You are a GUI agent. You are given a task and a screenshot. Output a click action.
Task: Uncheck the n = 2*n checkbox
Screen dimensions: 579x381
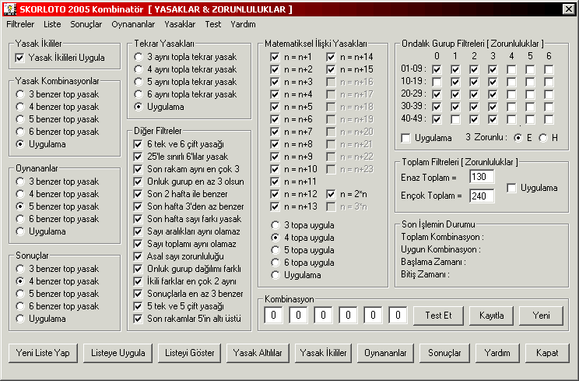[331, 194]
